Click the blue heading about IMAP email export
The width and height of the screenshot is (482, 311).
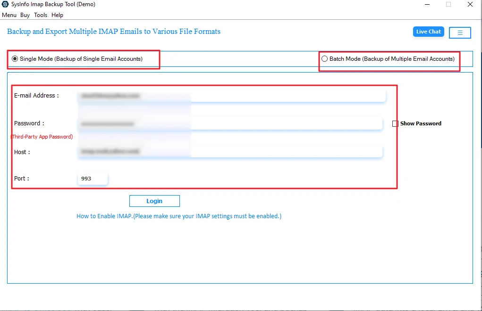pyautogui.click(x=113, y=31)
